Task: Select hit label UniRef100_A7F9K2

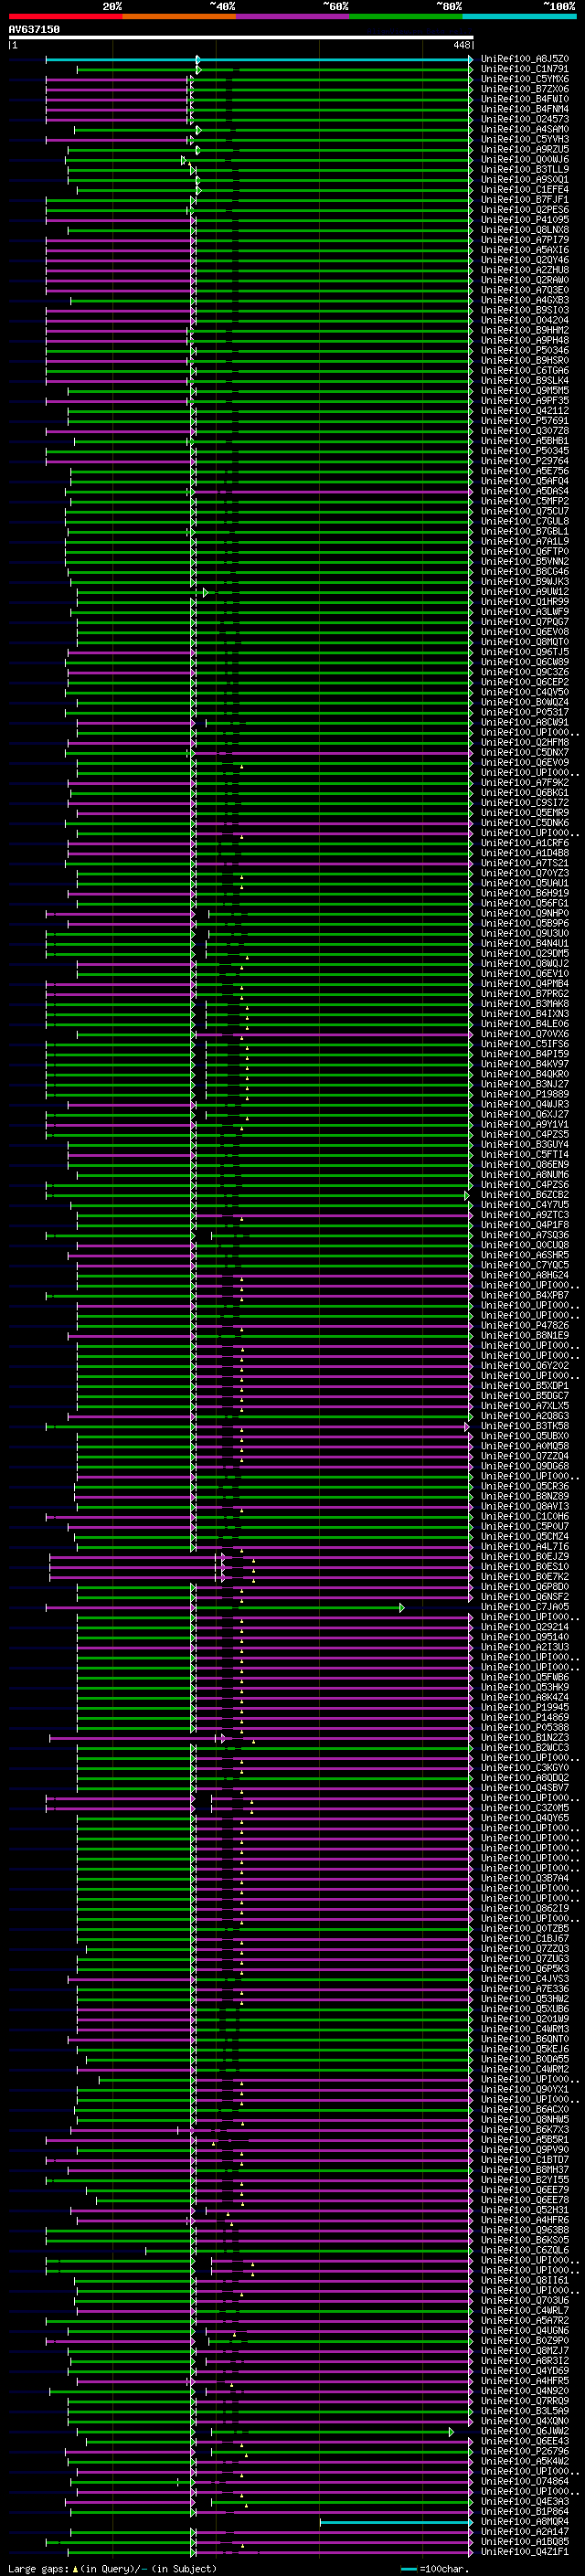Action: point(525,782)
